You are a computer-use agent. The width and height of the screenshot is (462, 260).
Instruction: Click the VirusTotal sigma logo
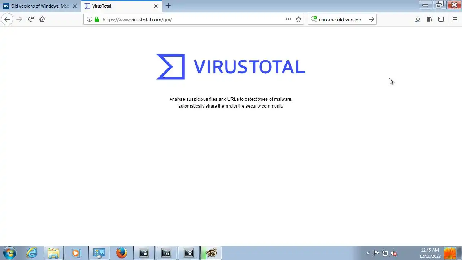[x=171, y=67]
